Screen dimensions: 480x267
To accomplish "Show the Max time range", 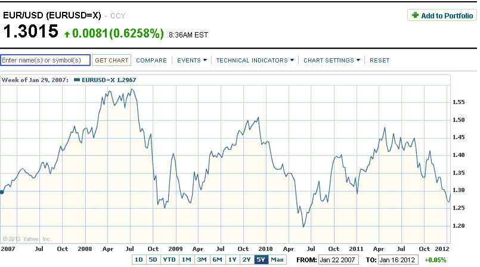I will coord(277,260).
